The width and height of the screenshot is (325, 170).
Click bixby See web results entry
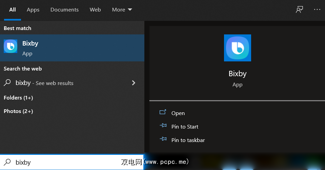pyautogui.click(x=72, y=83)
